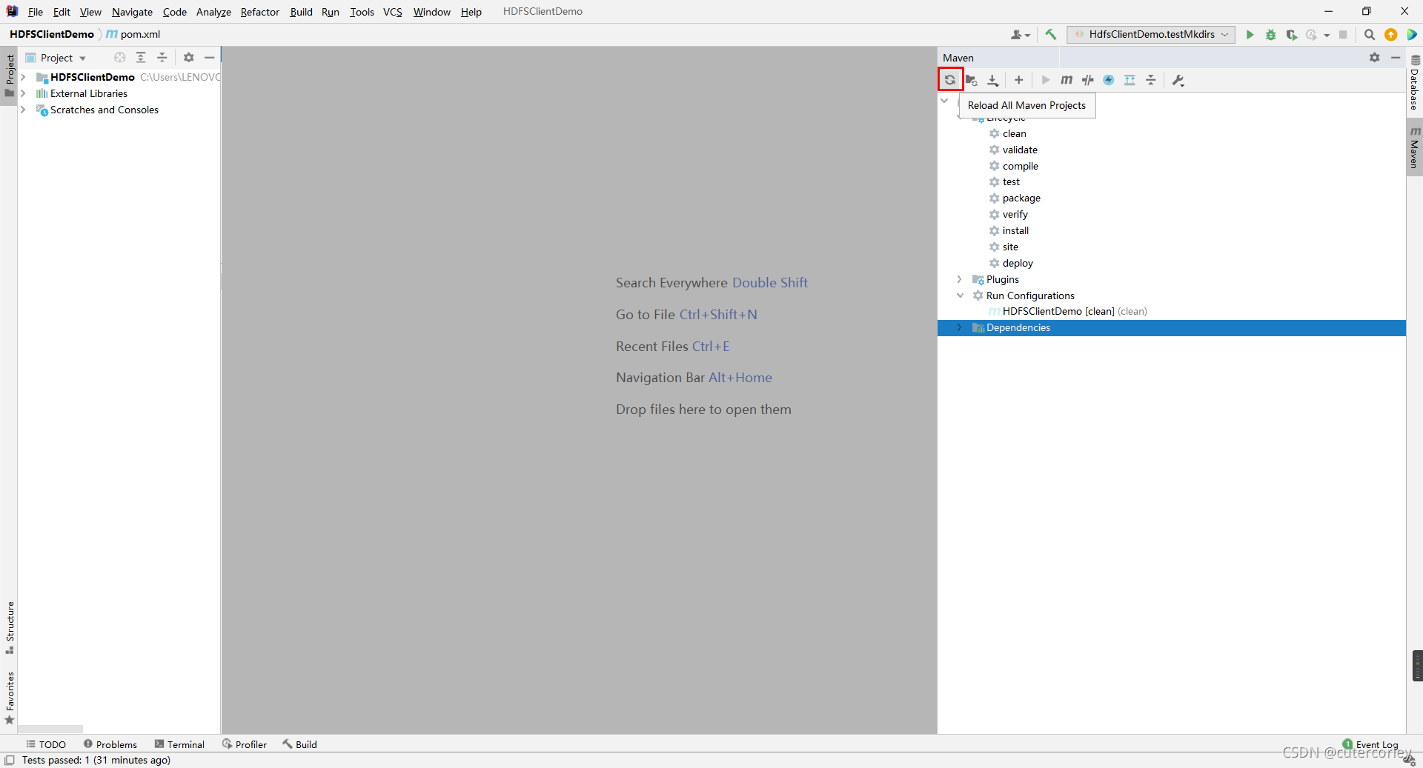Open the Refactor menu
This screenshot has width=1423, height=768.
tap(260, 12)
